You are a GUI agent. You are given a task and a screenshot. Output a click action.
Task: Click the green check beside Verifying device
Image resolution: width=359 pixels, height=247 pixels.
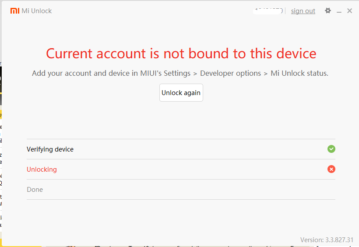pos(331,149)
